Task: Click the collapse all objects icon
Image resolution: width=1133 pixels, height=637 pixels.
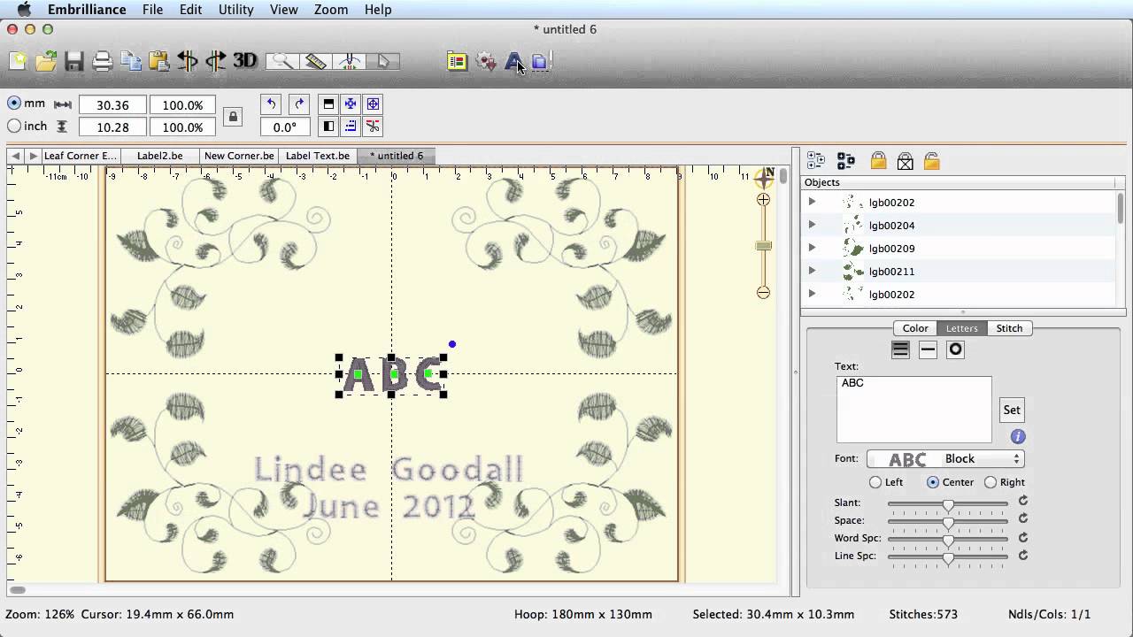Action: coord(845,161)
